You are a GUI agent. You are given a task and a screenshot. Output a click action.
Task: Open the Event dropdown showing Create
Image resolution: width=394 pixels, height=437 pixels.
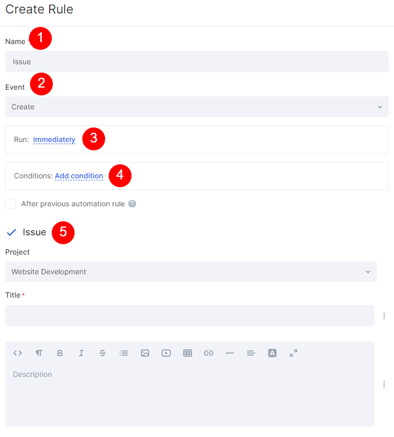[197, 107]
